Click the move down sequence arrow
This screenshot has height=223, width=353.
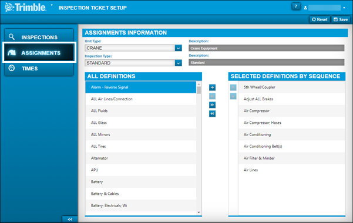[233, 96]
